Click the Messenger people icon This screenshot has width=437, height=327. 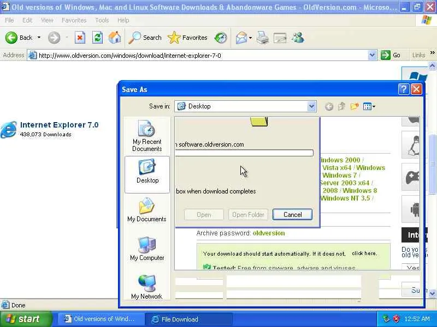click(298, 38)
